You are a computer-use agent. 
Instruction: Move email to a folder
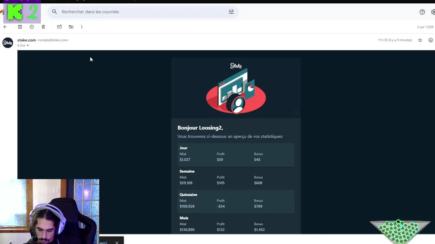point(71,27)
